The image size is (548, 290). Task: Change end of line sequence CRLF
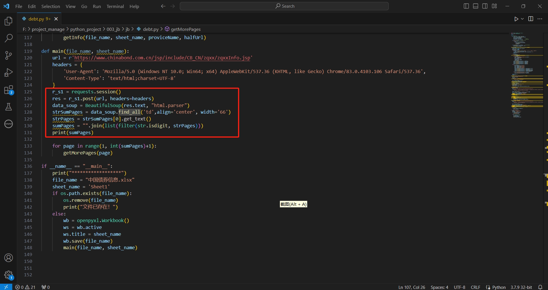(476, 287)
